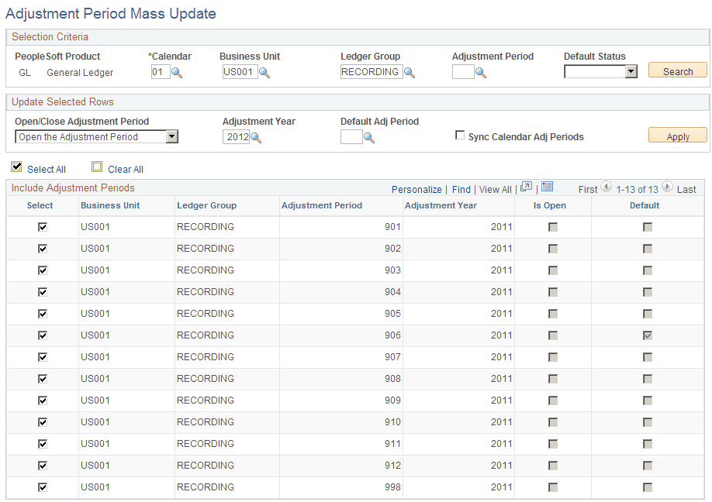The width and height of the screenshot is (712, 502).
Task: Toggle the Select All checkbox
Action: tap(16, 166)
